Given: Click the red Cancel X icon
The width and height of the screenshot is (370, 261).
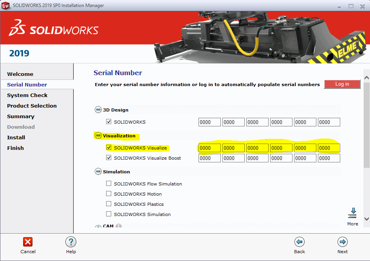Looking at the screenshot, I should pos(28,242).
